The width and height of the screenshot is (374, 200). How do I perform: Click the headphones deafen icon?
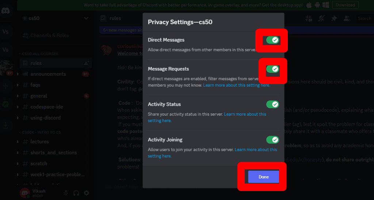[76, 193]
